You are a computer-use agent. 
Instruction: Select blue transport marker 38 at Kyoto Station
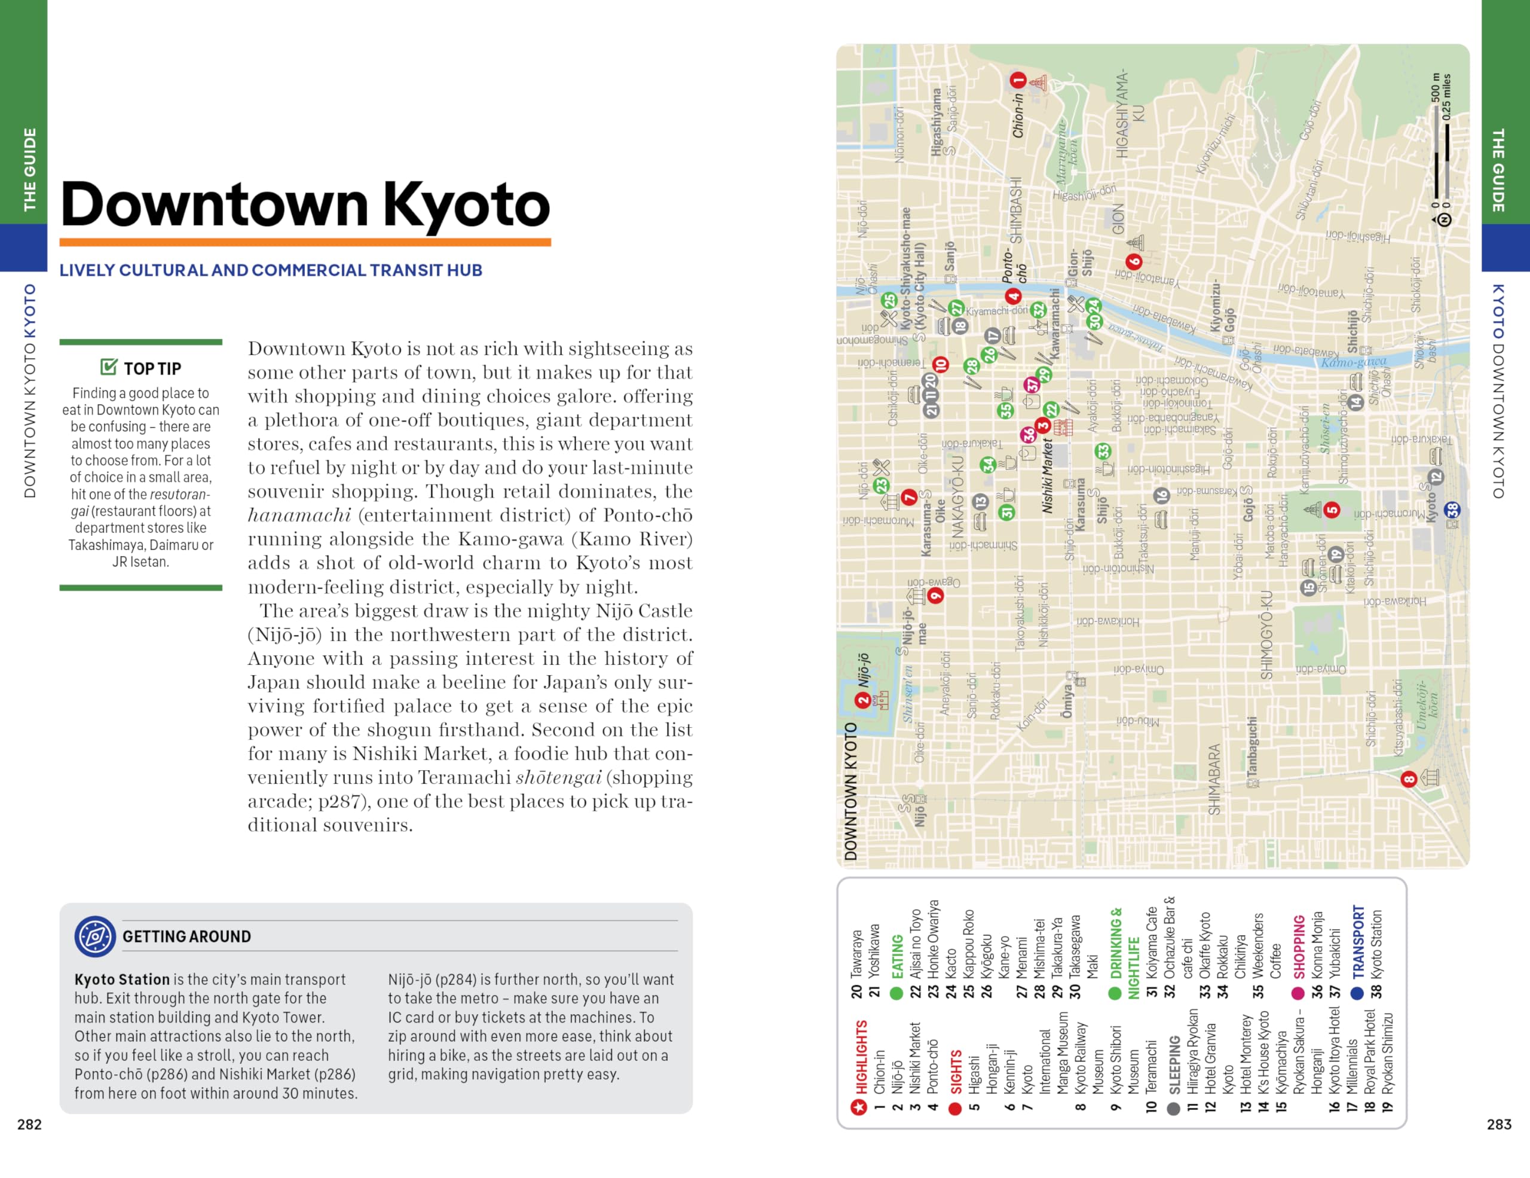(x=1453, y=509)
